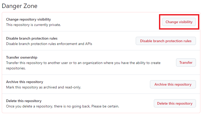Viewport: 205px width, 118px height.
Task: Click the 'Change repository visibility' title
Action: point(28,19)
